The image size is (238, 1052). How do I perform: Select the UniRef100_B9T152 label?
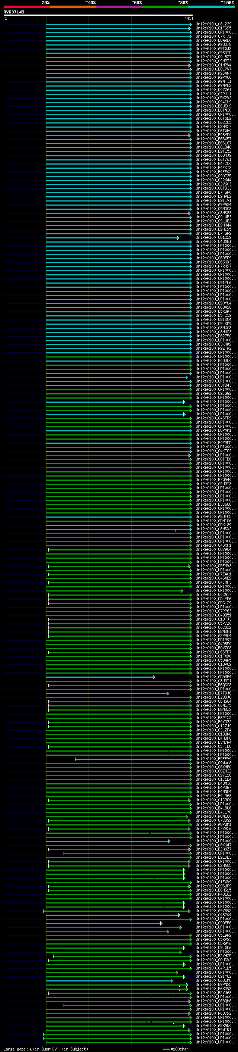pyautogui.click(x=213, y=151)
